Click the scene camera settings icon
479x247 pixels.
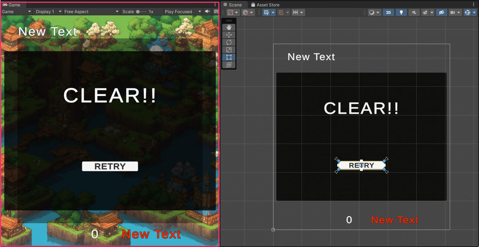tap(453, 12)
